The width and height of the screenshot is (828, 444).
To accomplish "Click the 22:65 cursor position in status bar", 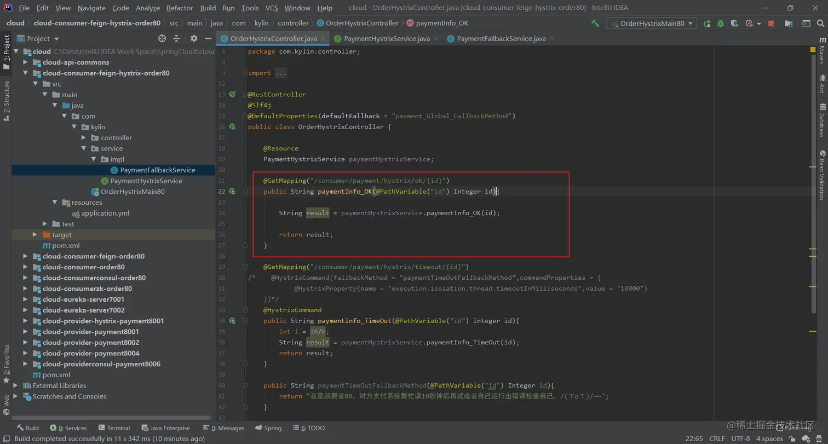I will (694, 439).
